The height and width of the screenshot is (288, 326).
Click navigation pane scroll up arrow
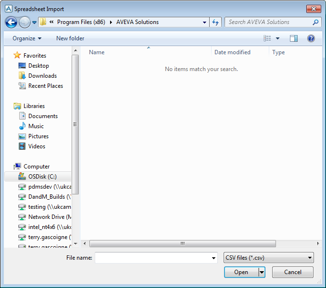[75, 50]
